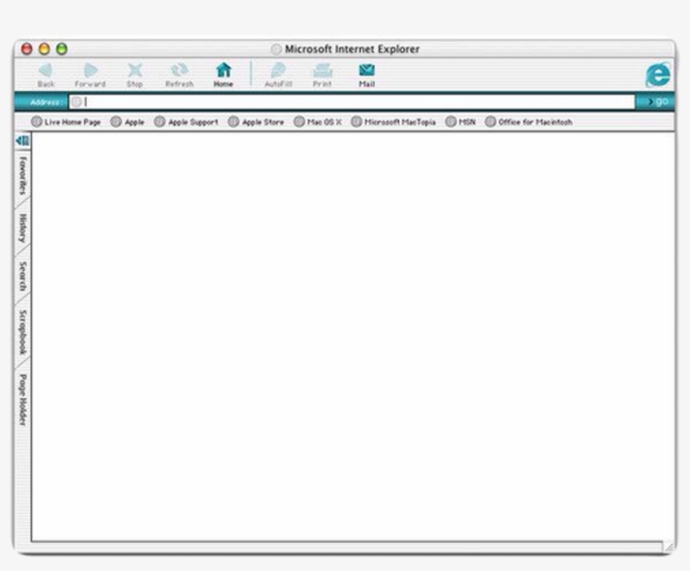The width and height of the screenshot is (690, 571).
Task: Click in the Address input field
Action: point(352,102)
